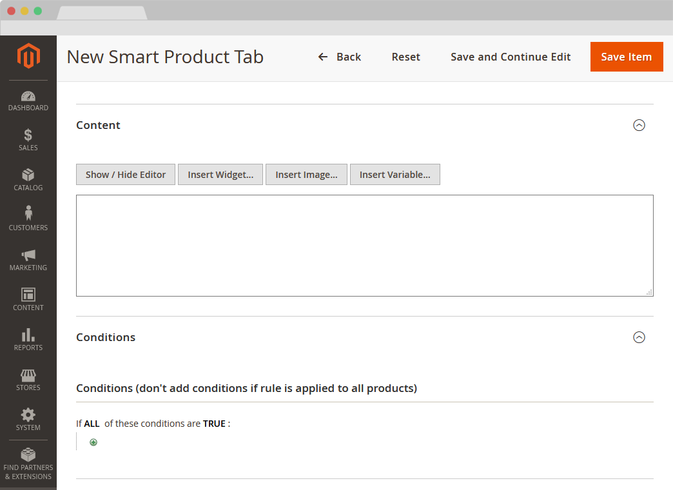Viewport: 673px width, 490px height.
Task: Click the Magento logo icon
Action: click(x=28, y=56)
